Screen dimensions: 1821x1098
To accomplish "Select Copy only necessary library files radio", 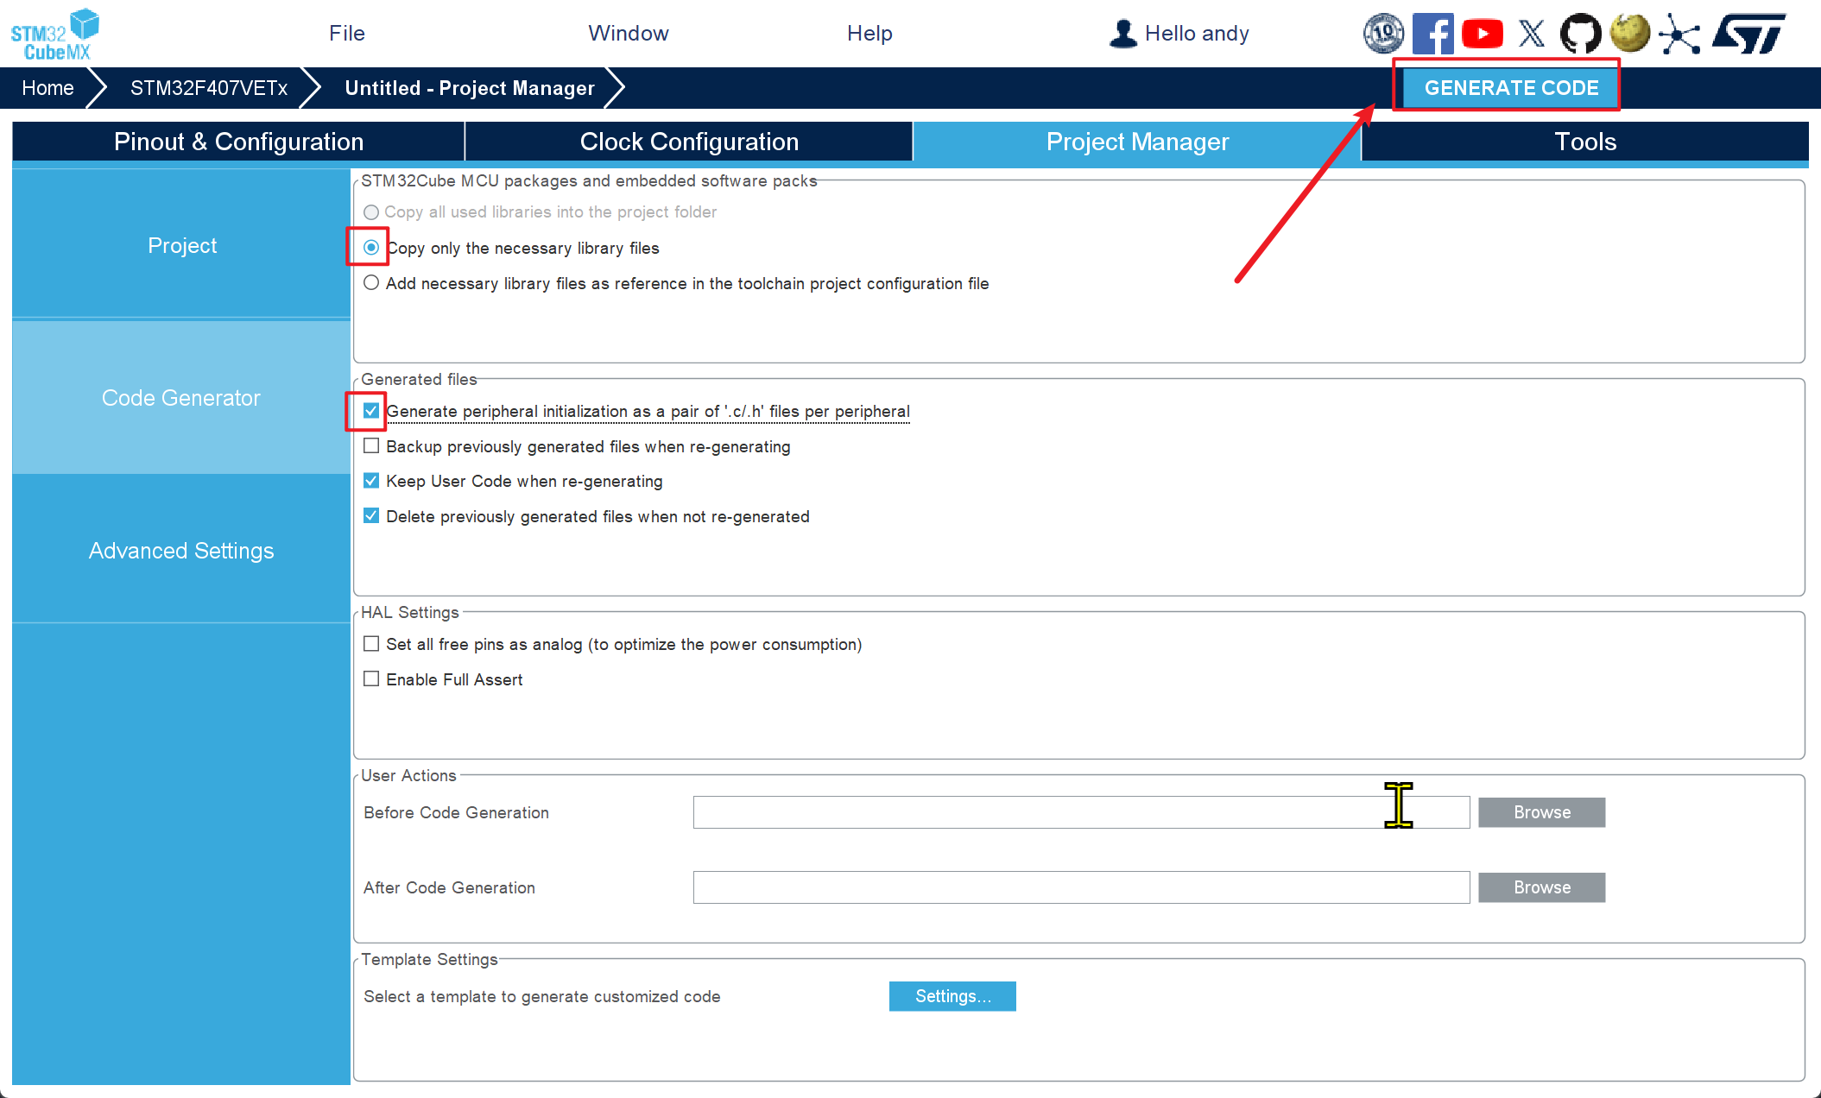I will click(x=372, y=247).
